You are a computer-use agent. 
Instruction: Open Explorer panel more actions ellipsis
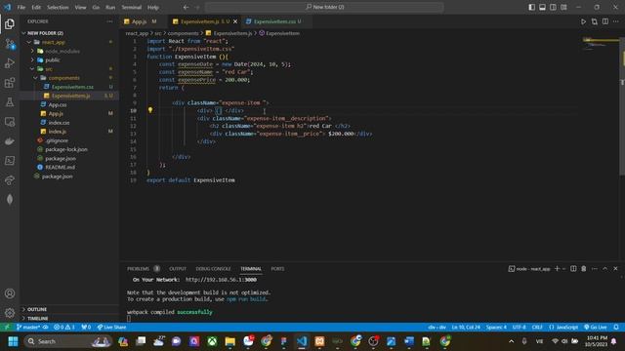(x=109, y=21)
